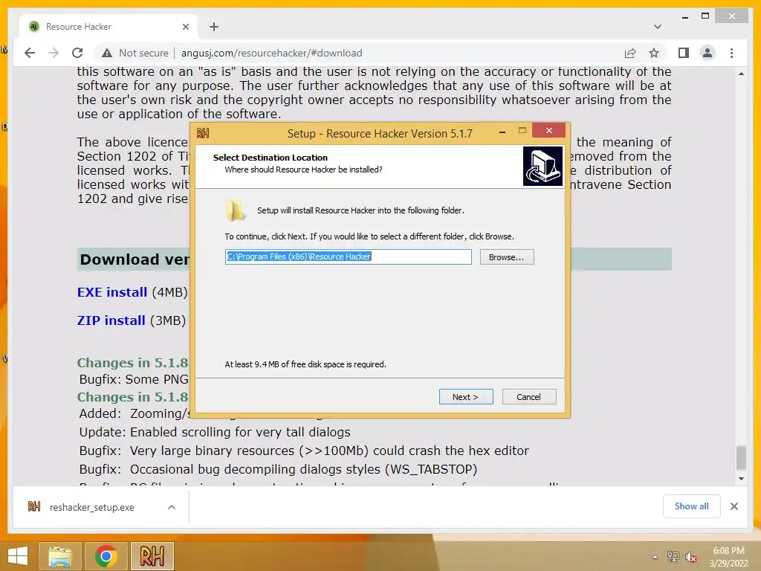Share this page via share icon

pyautogui.click(x=630, y=53)
